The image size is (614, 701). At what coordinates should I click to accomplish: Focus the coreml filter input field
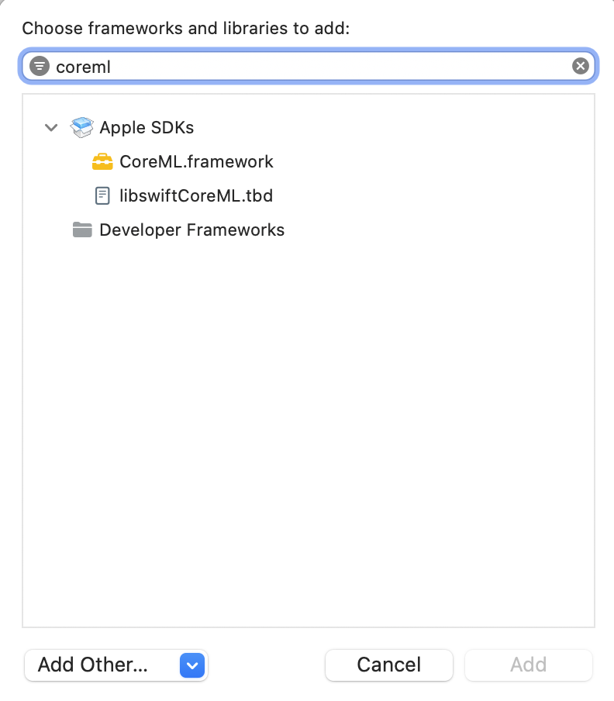pyautogui.click(x=310, y=67)
